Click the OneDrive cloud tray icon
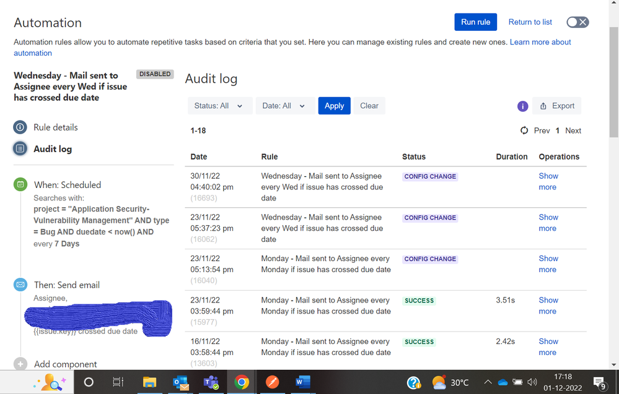Screen dimensions: 619x394 point(503,382)
